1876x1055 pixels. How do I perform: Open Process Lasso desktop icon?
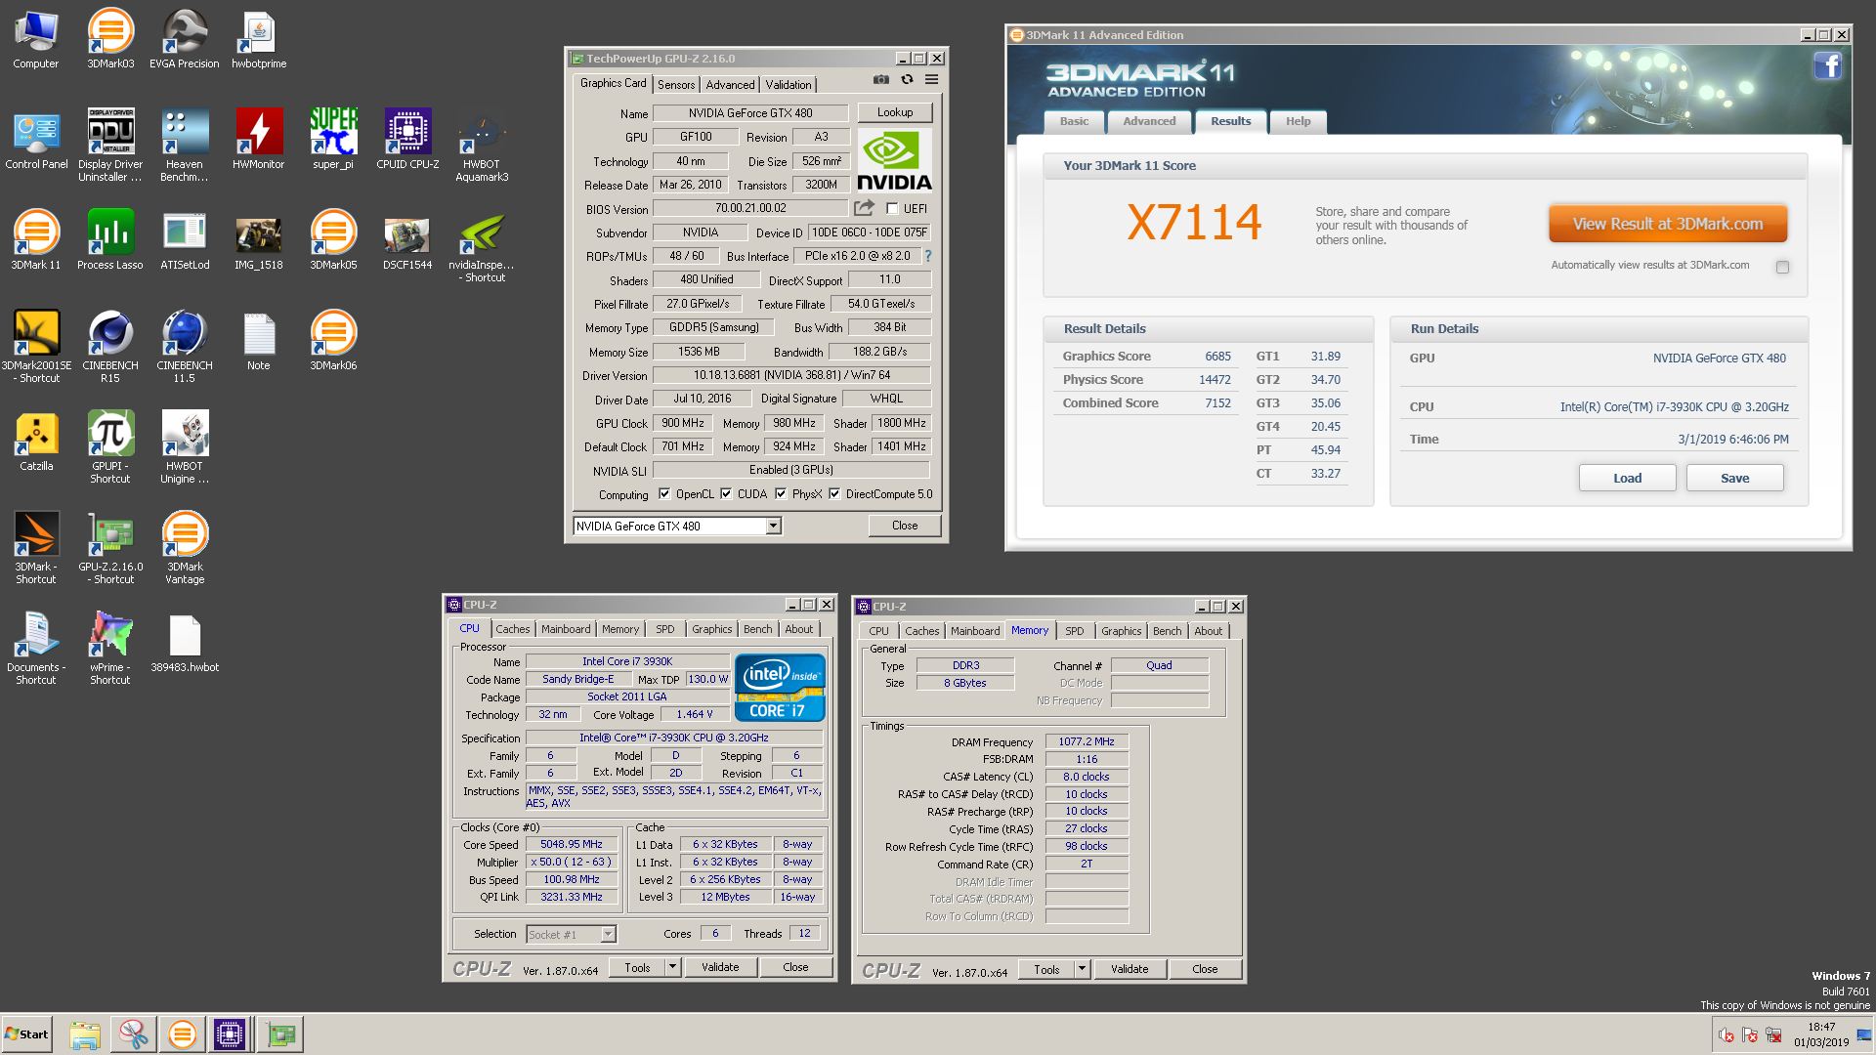click(110, 239)
